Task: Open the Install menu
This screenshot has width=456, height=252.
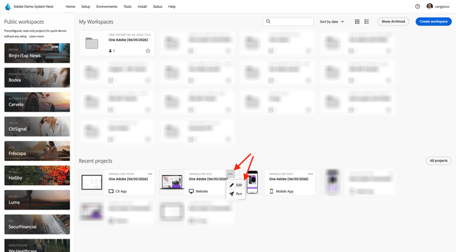Action: click(x=142, y=7)
